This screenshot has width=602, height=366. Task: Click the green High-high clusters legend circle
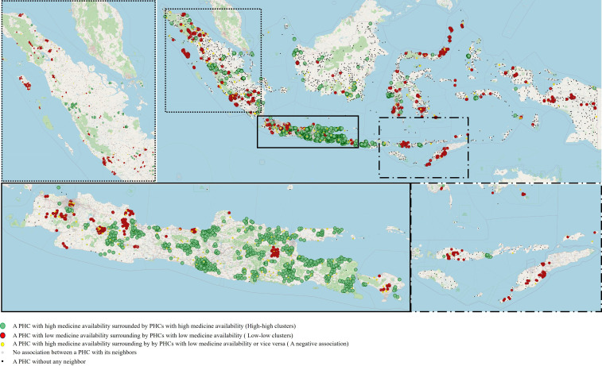pyautogui.click(x=3, y=326)
